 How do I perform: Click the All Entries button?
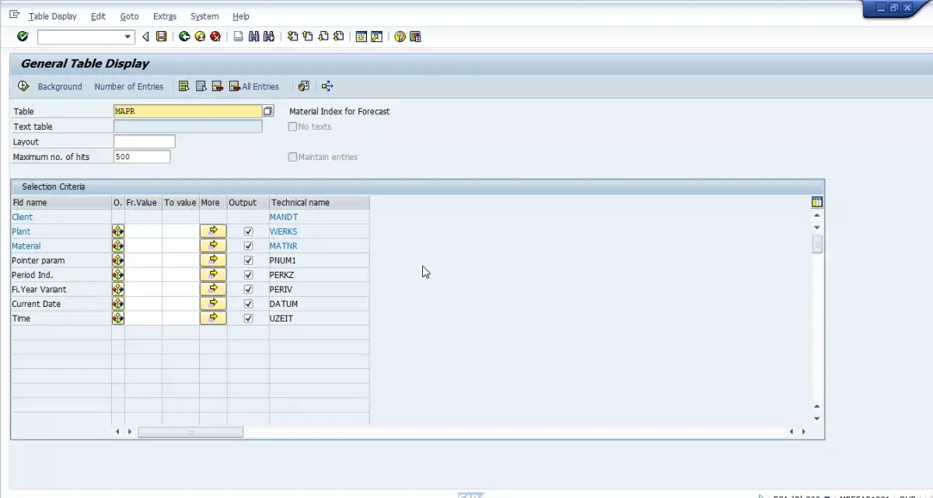[254, 86]
